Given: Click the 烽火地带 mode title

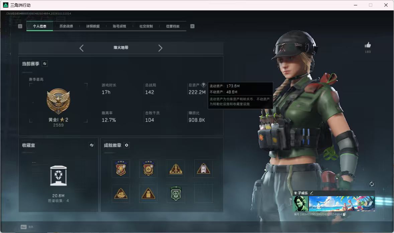Looking at the screenshot, I should [x=121, y=48].
